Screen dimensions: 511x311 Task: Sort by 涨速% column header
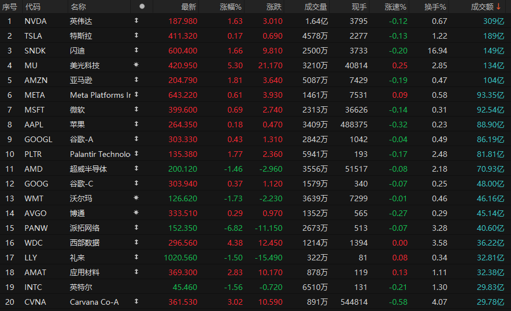[x=395, y=7]
